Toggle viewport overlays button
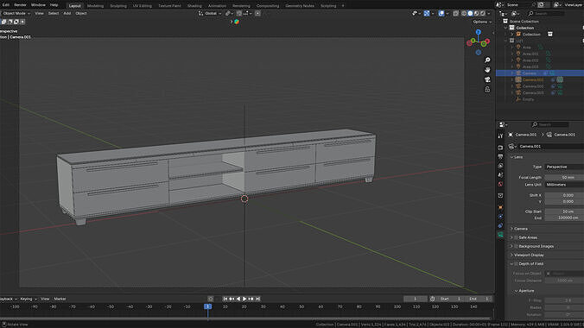Viewport: 584px width, 328px height. click(441, 14)
